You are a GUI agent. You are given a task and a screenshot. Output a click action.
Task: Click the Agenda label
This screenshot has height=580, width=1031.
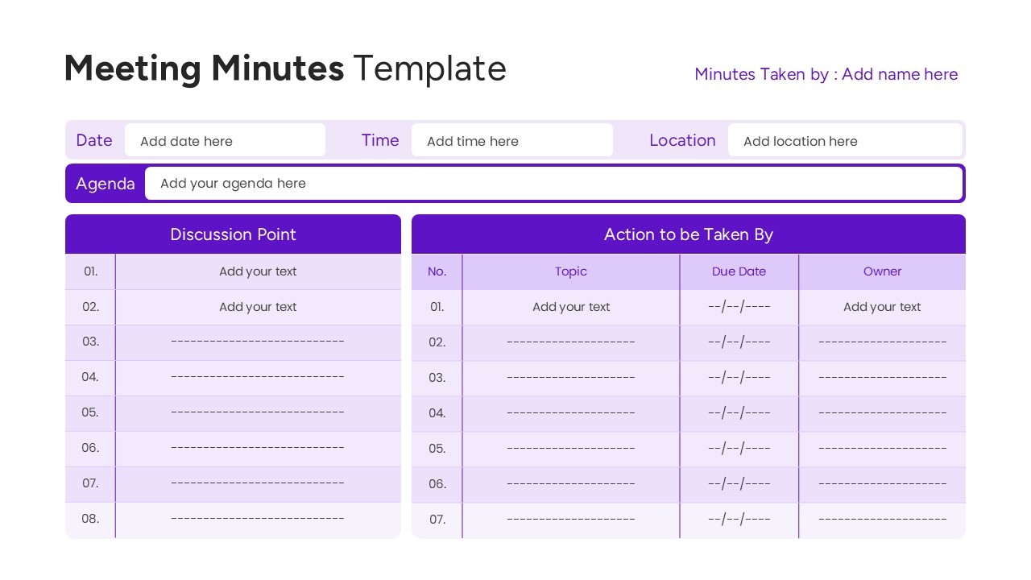(x=106, y=183)
